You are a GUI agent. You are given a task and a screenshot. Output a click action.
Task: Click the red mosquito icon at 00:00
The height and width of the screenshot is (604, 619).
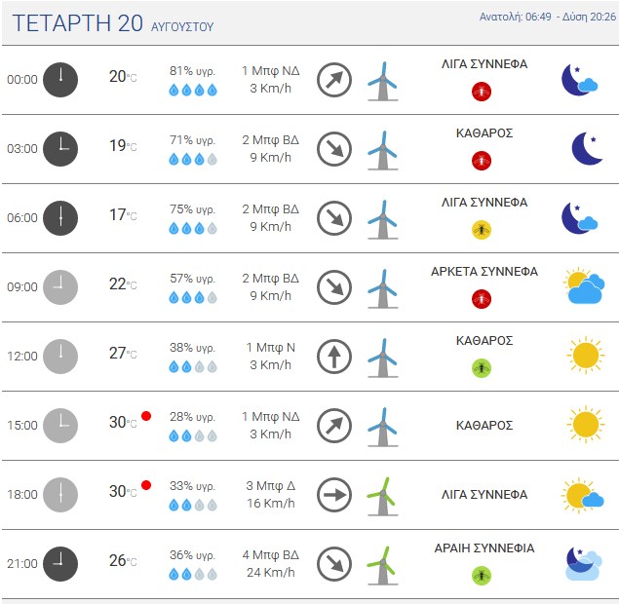pos(482,92)
